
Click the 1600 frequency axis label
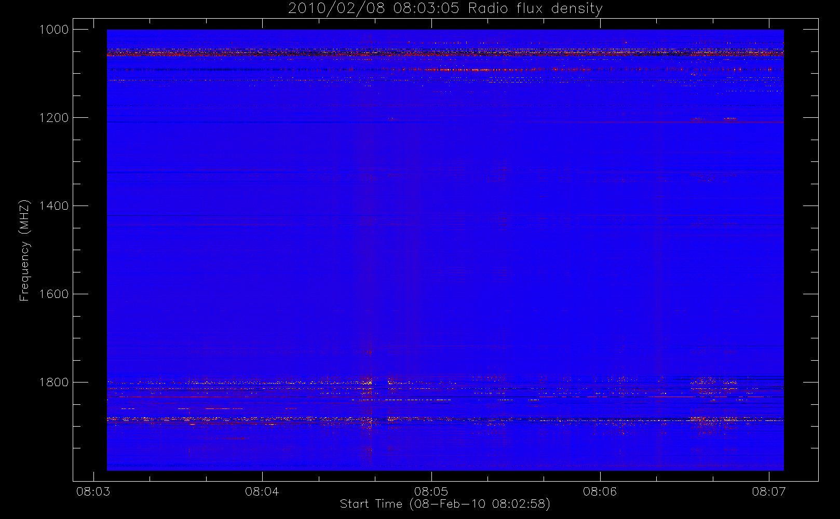click(54, 294)
